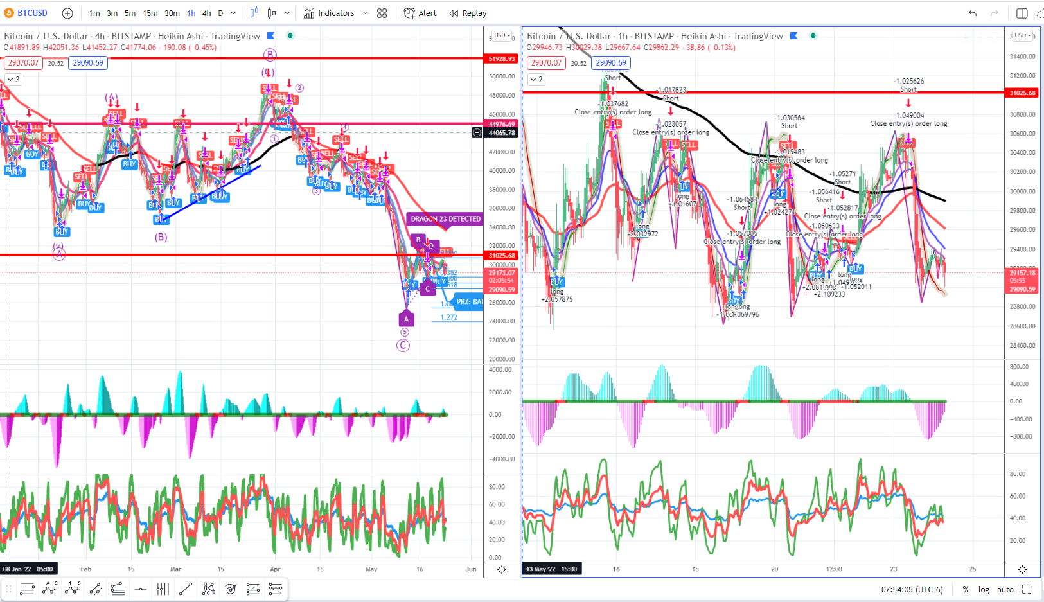Viewport: 1044px width, 602px height.
Task: Click the compare or add symbol plus icon
Action: 67,13
